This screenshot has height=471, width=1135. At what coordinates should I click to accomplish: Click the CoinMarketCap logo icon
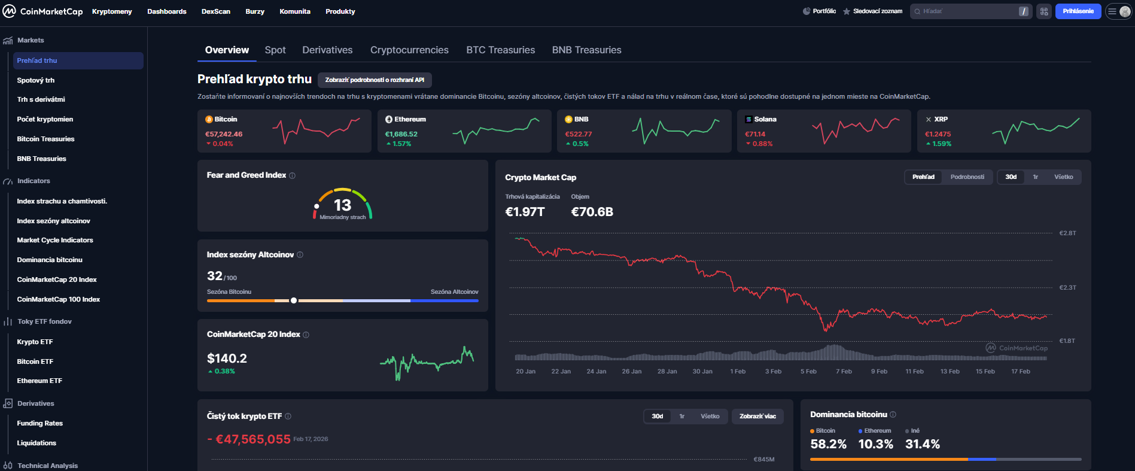pyautogui.click(x=9, y=11)
